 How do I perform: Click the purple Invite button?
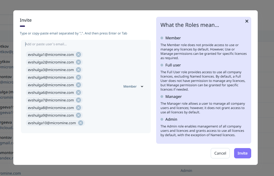[242, 153]
